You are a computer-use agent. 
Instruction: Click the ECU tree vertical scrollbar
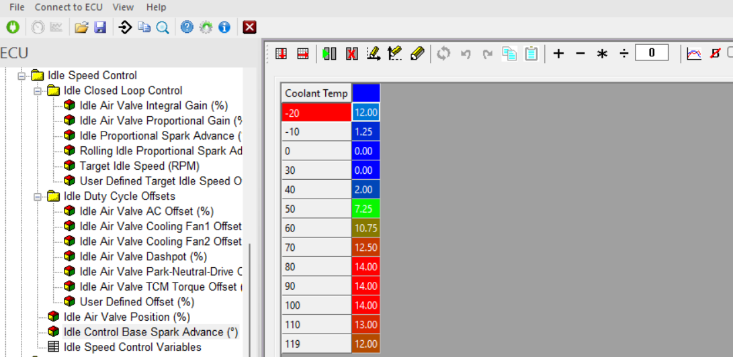click(x=249, y=299)
